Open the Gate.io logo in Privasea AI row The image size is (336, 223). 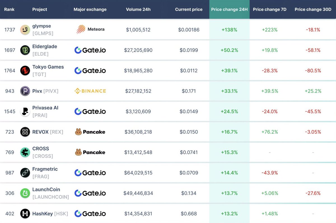click(x=90, y=111)
